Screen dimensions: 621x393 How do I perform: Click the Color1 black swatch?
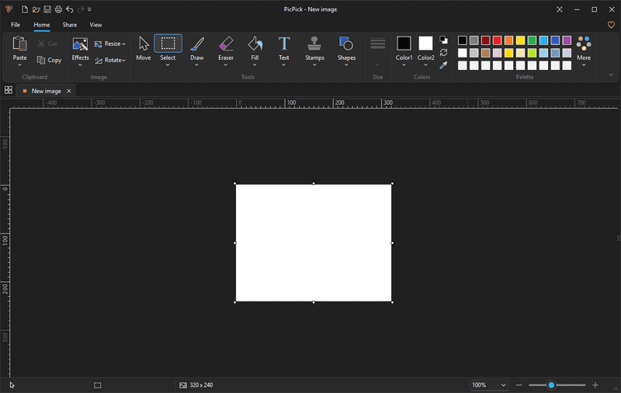pos(404,43)
